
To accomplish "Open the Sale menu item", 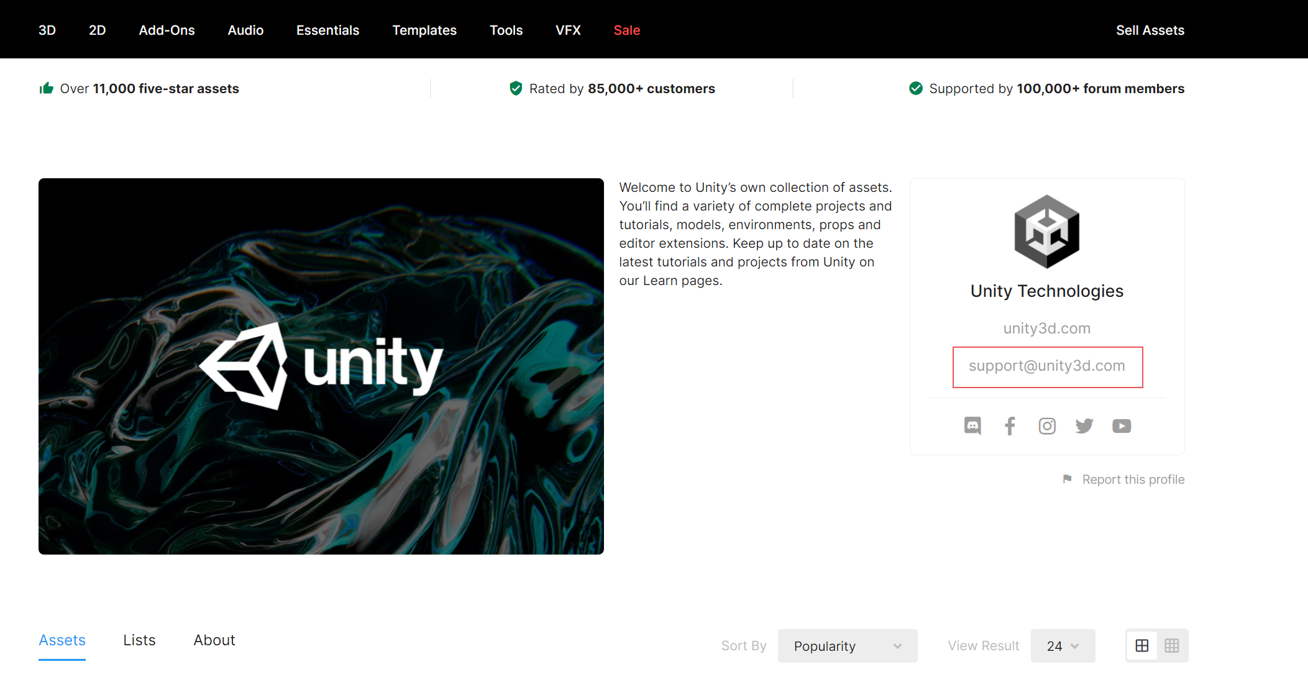I will pyautogui.click(x=627, y=30).
